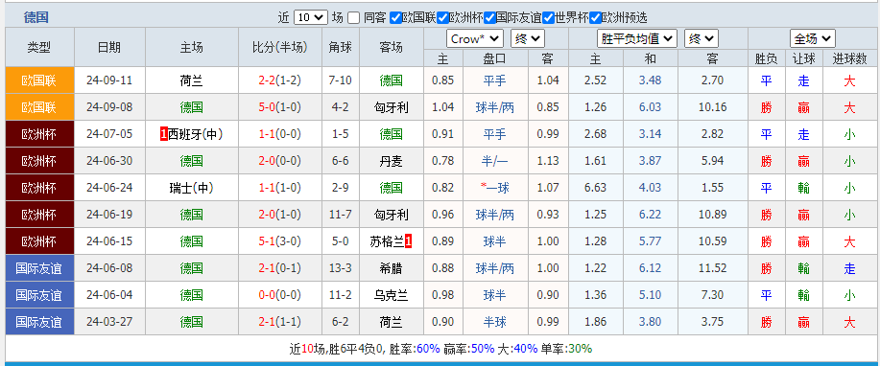Click 丹麦 away team in 24-06-30 row
Viewport: 880px width, 366px height.
tap(391, 161)
